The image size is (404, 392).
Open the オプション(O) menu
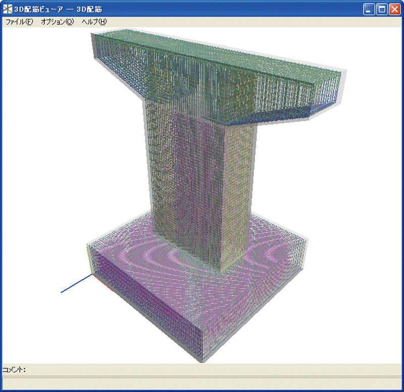pos(57,22)
